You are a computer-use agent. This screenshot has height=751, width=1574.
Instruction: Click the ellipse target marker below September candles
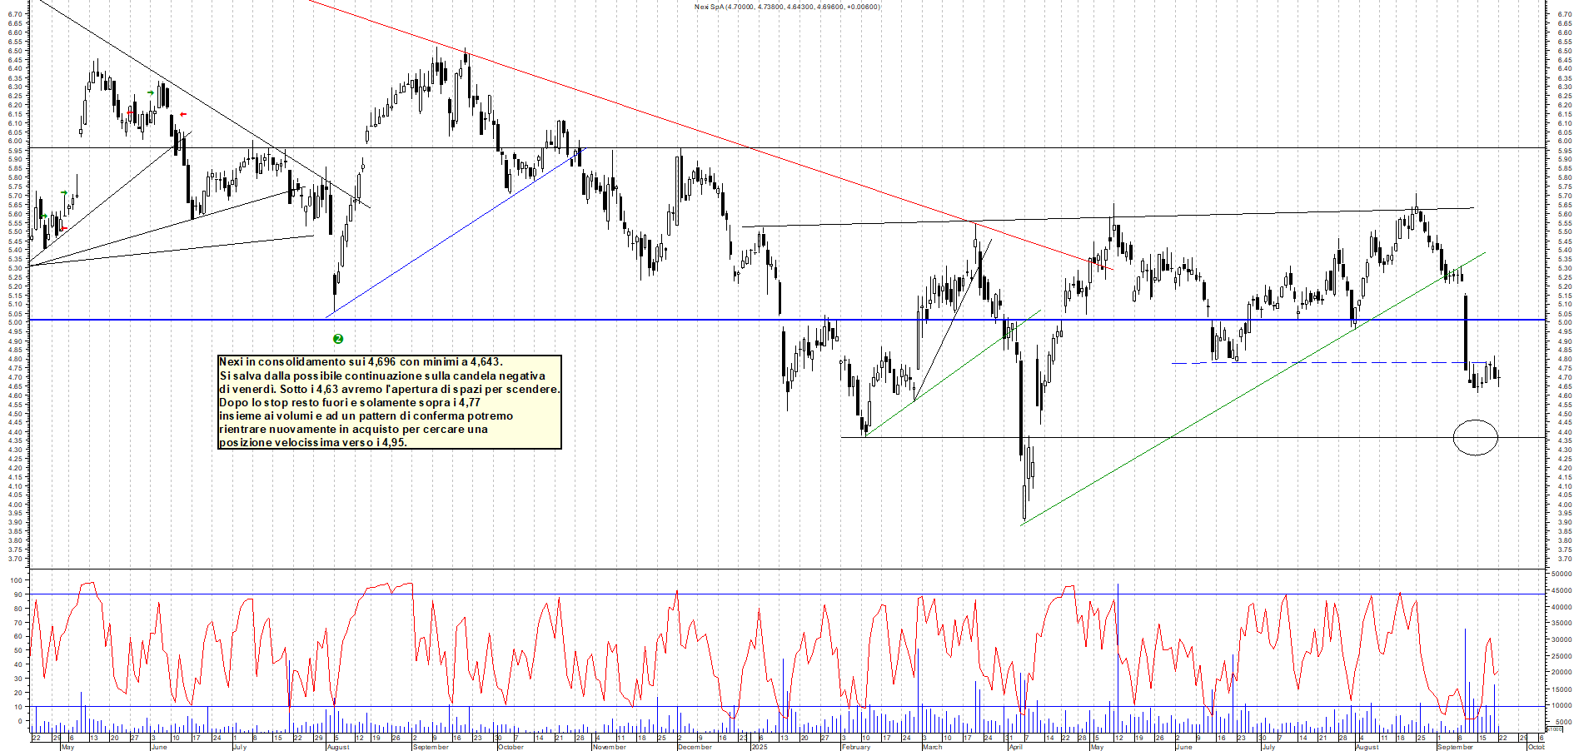tap(1476, 437)
